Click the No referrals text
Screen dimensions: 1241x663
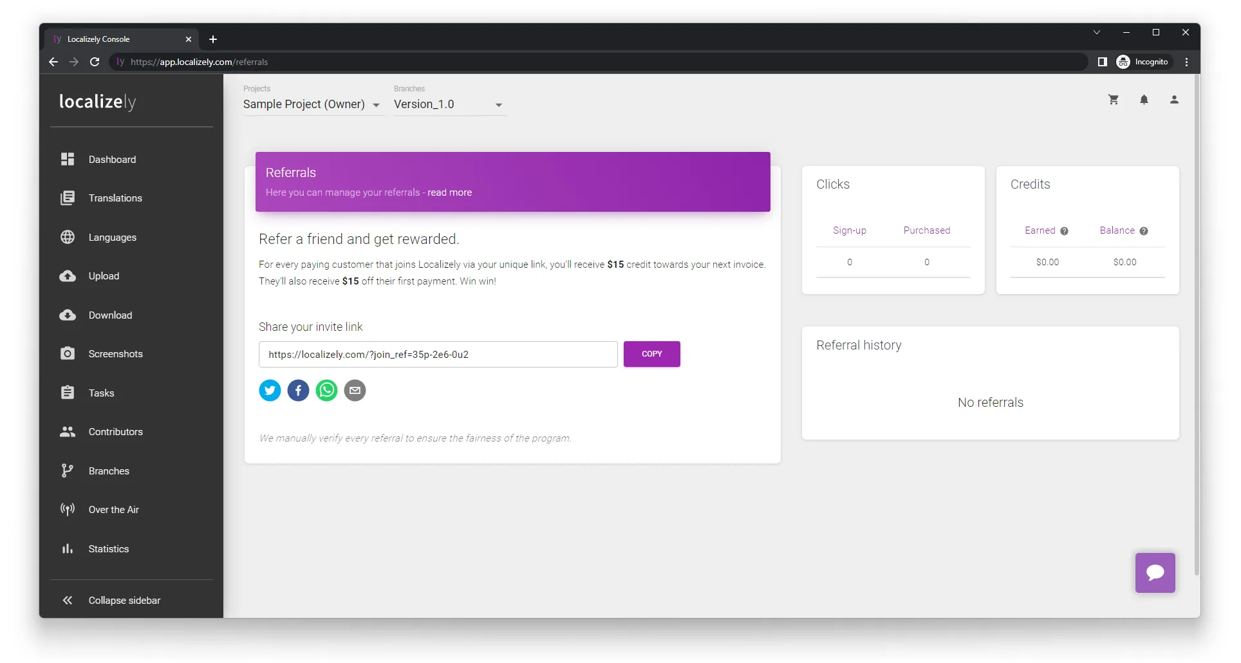[990, 402]
